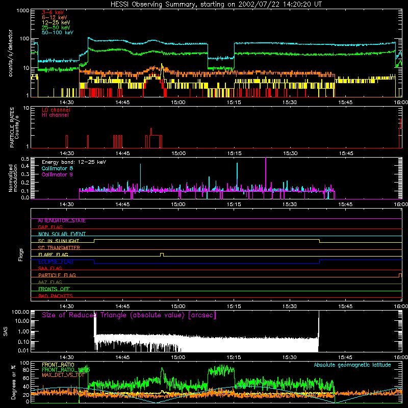Click the 1000 y-axis tick label
This screenshot has width=408, height=408.
coord(22,11)
